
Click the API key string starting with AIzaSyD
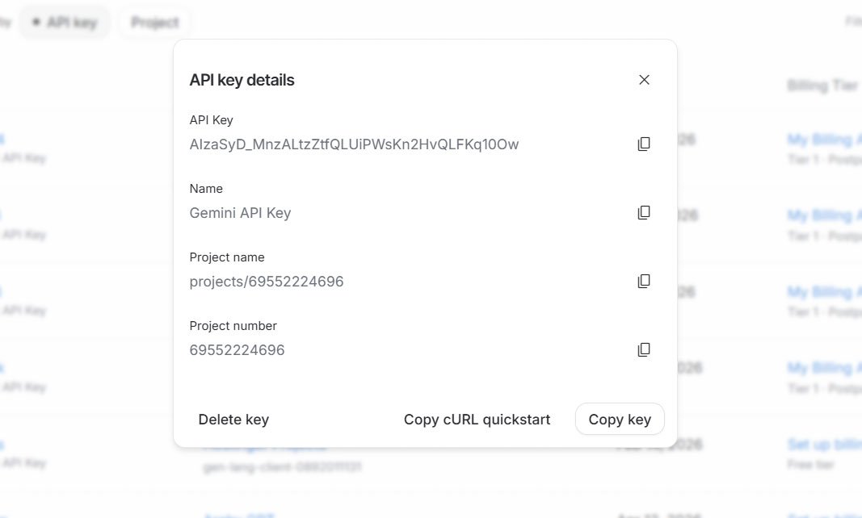[x=354, y=144]
